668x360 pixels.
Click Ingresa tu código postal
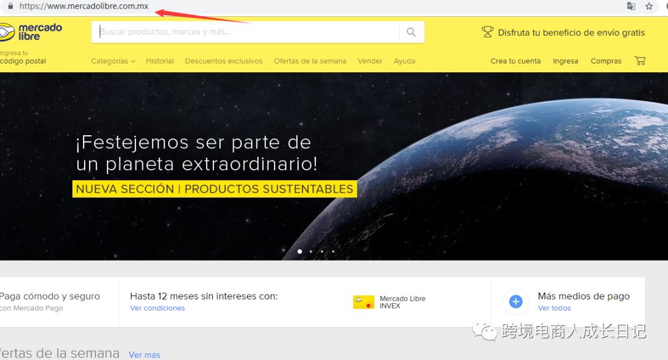pyautogui.click(x=23, y=57)
